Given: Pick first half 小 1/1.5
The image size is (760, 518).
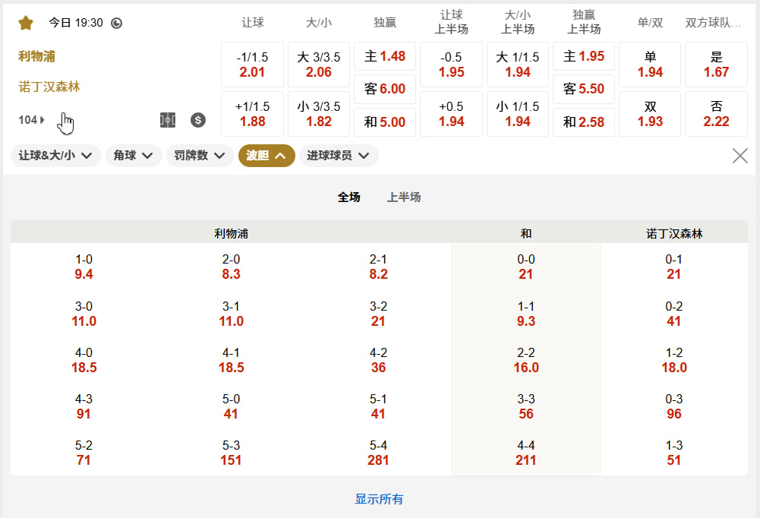Looking at the screenshot, I should click(x=518, y=114).
